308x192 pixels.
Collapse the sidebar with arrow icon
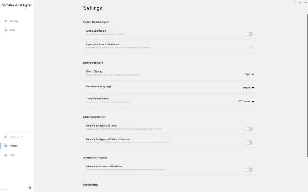tap(30, 188)
